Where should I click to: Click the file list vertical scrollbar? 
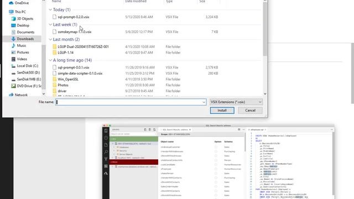tap(265, 29)
